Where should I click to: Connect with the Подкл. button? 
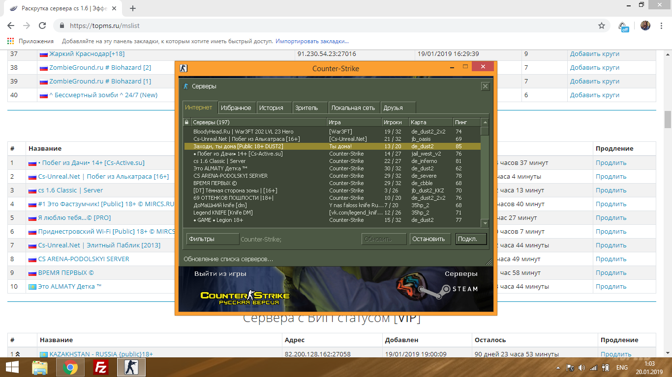pos(471,239)
